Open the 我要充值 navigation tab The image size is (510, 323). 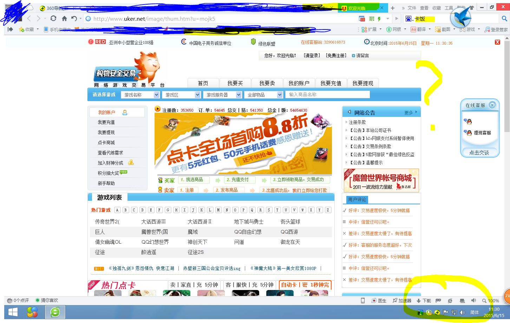[331, 83]
